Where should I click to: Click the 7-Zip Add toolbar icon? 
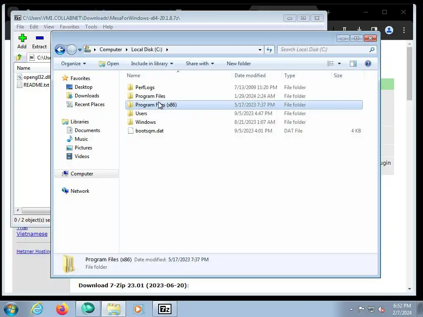[22, 38]
